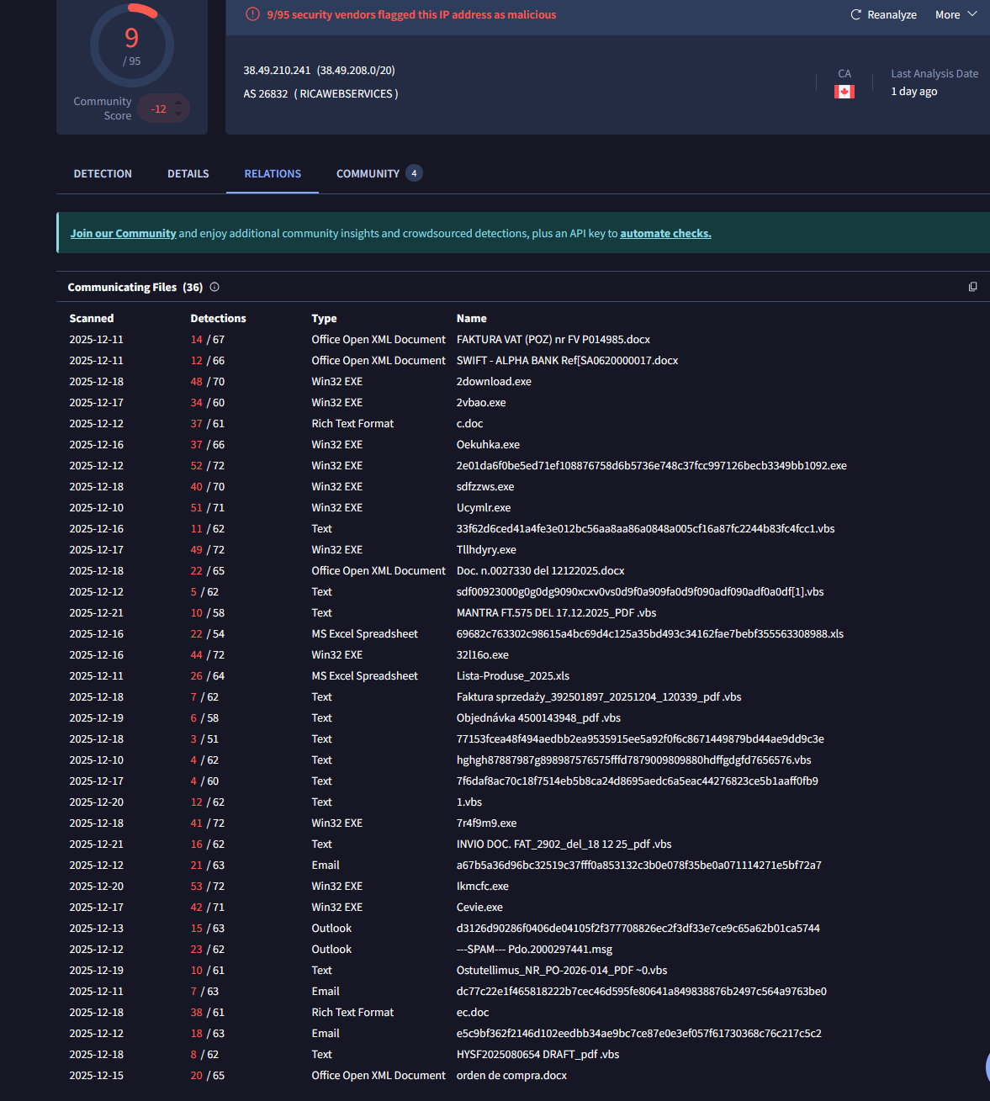Click the copy icon for Communicating Files

click(972, 287)
